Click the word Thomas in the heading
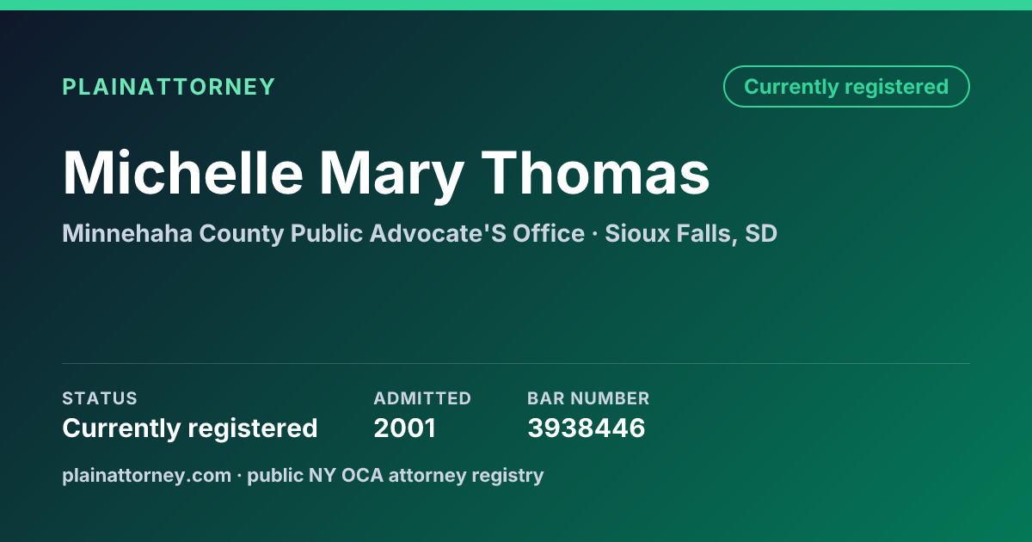The width and height of the screenshot is (1032, 542). tap(595, 173)
